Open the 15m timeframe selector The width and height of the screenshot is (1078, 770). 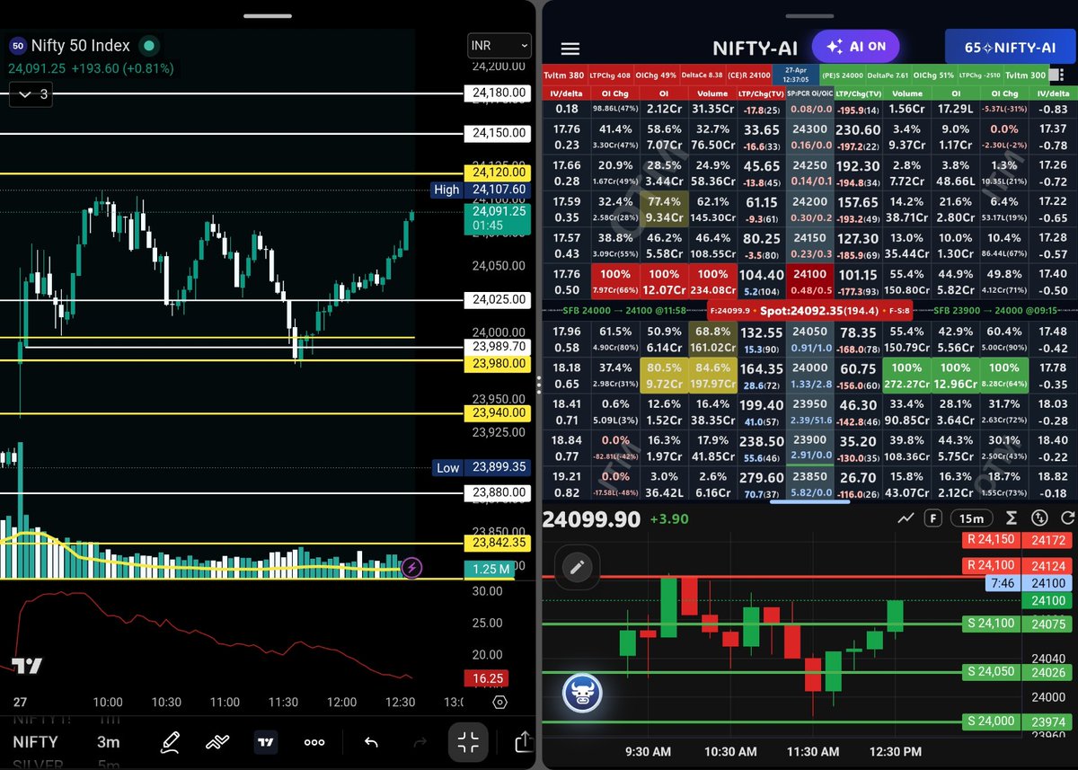click(x=971, y=518)
